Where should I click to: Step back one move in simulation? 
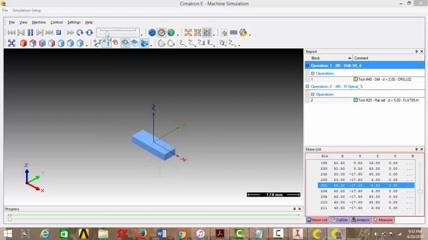[21, 33]
